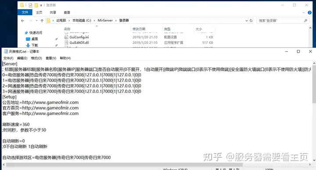Click the 官方首页 URL line

[40, 108]
